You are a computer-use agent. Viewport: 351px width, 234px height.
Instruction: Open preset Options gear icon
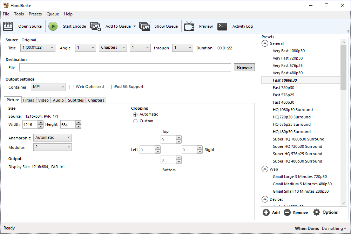click(x=317, y=212)
